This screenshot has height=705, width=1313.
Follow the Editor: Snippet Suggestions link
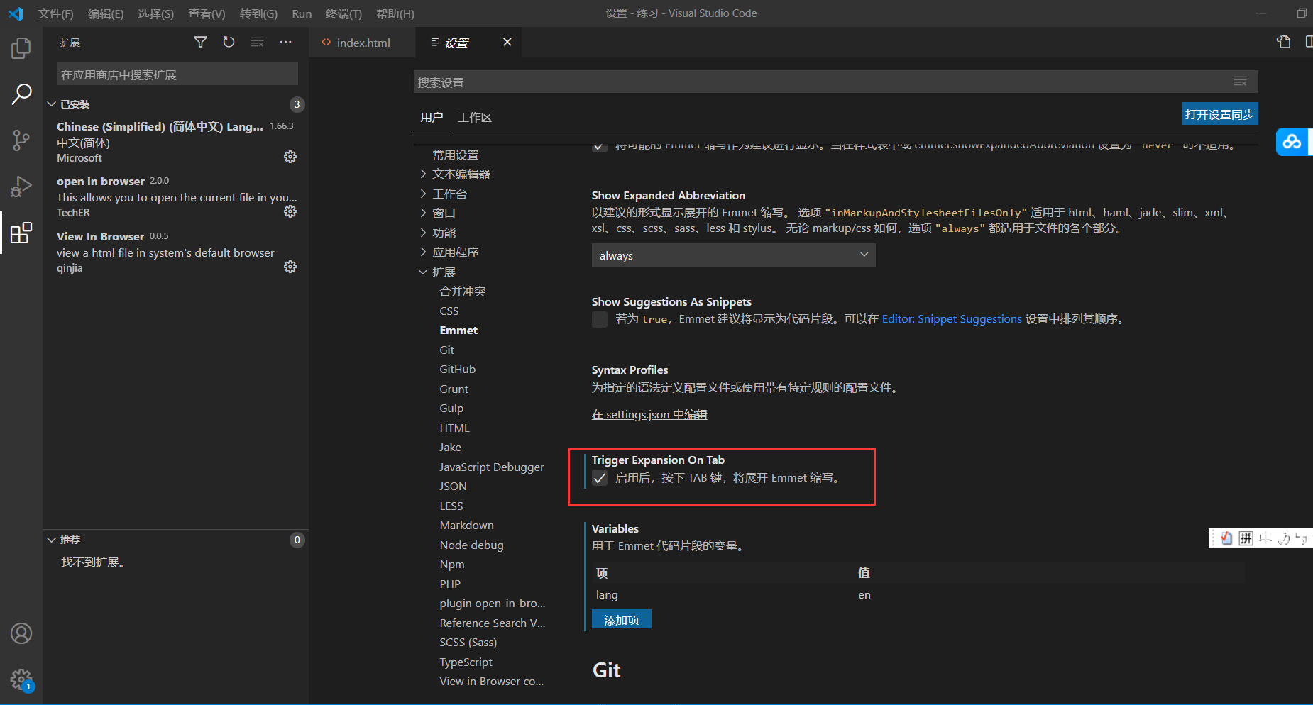tap(952, 319)
